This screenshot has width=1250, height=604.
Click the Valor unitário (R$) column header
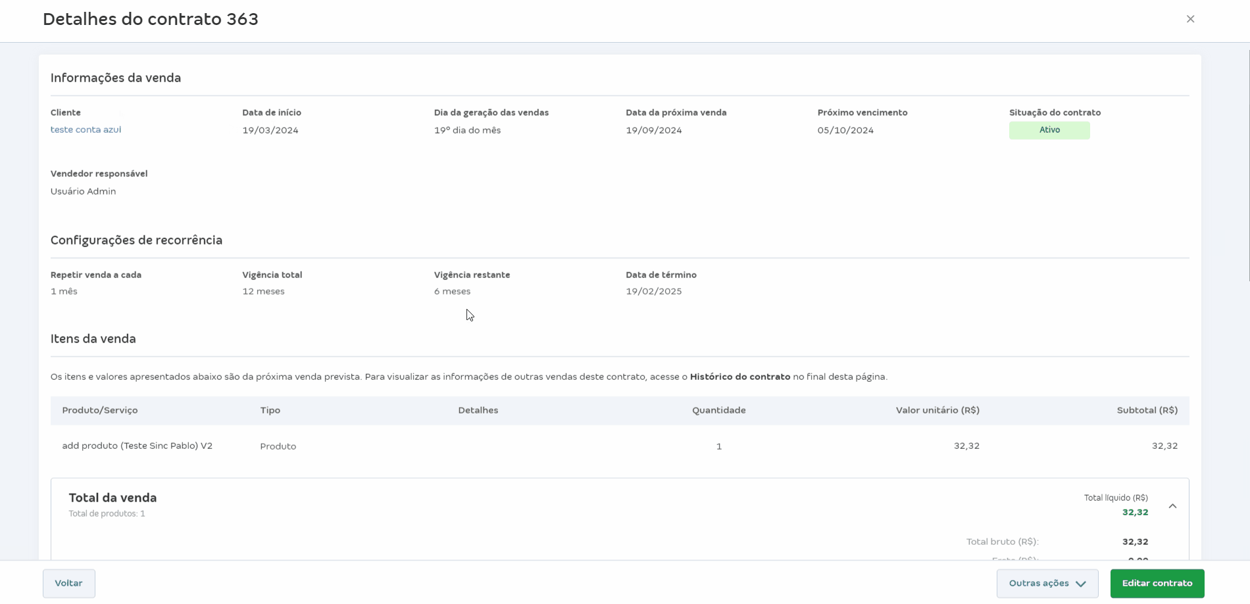click(937, 411)
